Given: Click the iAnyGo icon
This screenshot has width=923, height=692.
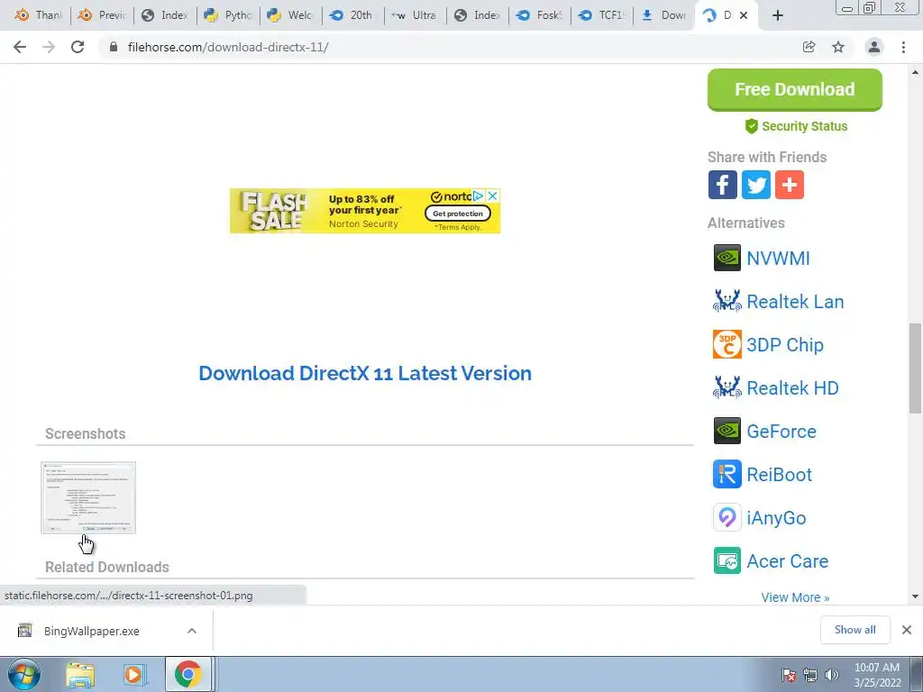Looking at the screenshot, I should pyautogui.click(x=727, y=517).
